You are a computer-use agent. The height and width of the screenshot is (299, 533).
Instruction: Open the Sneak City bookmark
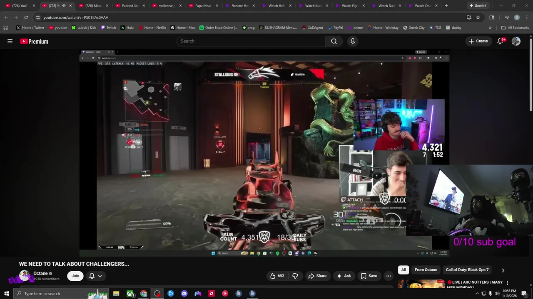point(414,28)
